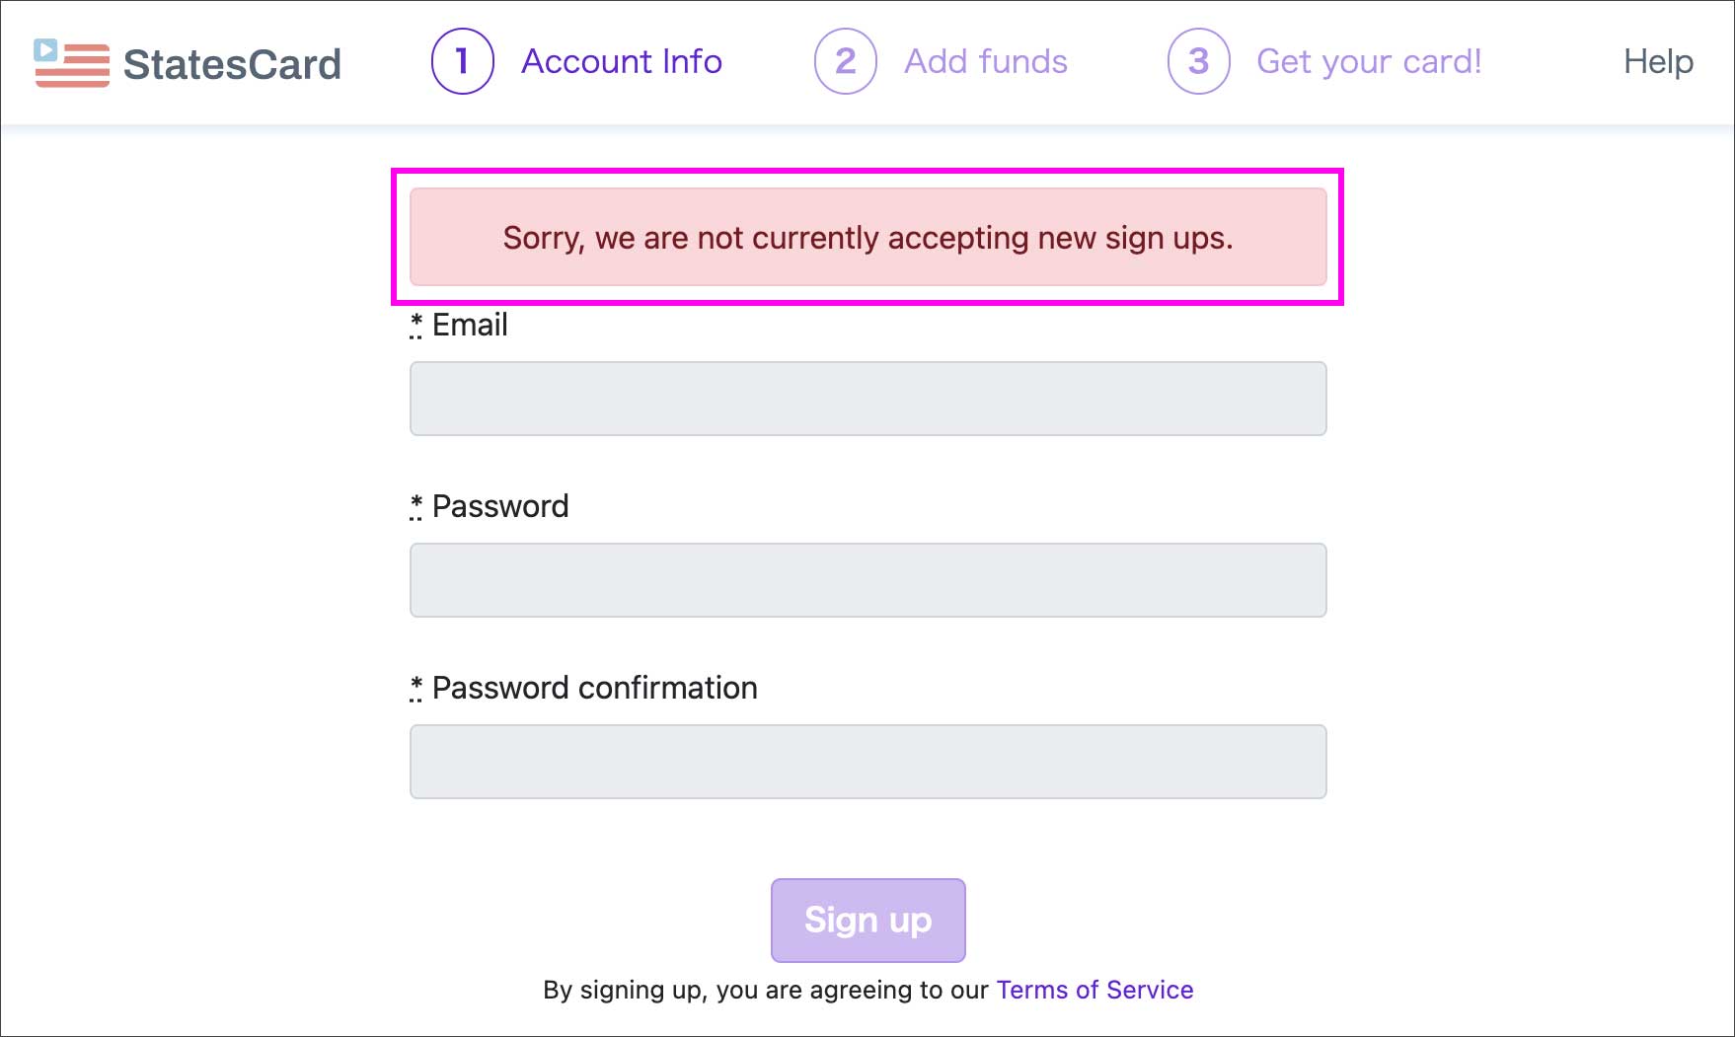Image resolution: width=1735 pixels, height=1037 pixels.
Task: Select the step 1 circle icon
Action: click(x=462, y=61)
